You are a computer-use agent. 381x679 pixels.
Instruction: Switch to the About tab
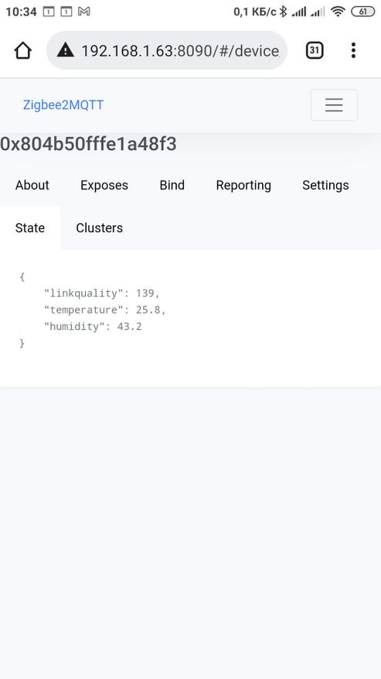point(32,185)
